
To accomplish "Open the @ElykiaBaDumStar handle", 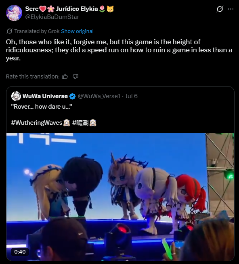I will click(x=52, y=17).
